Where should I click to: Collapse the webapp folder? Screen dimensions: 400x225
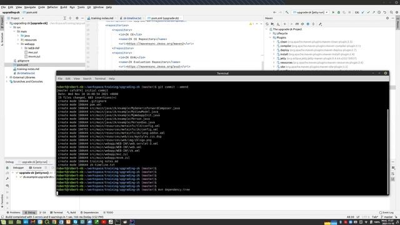18,44
